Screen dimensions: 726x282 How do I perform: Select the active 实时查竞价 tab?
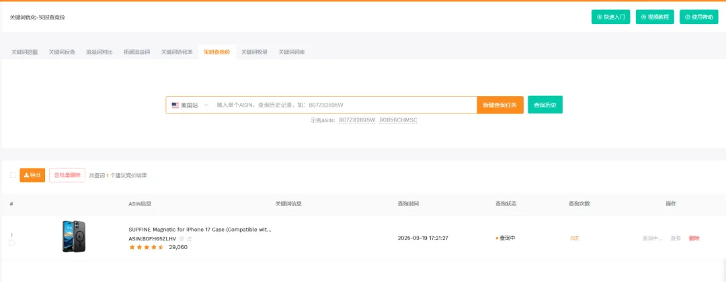point(216,52)
